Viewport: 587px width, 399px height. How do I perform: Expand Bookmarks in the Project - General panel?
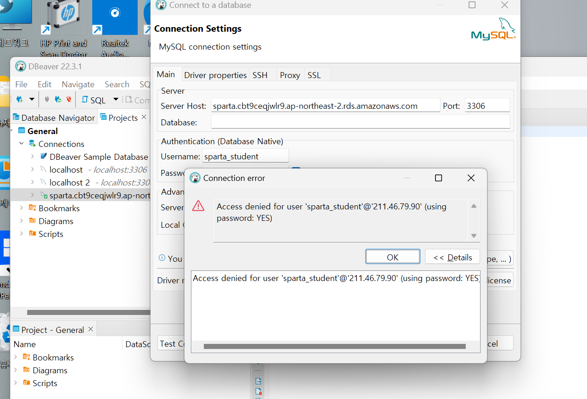click(x=16, y=357)
